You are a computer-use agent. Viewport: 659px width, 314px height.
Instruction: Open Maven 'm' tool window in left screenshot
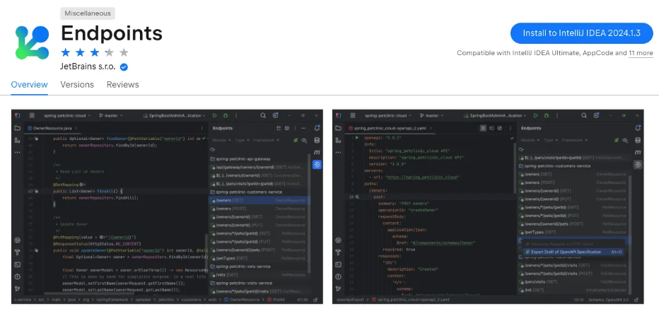[317, 152]
